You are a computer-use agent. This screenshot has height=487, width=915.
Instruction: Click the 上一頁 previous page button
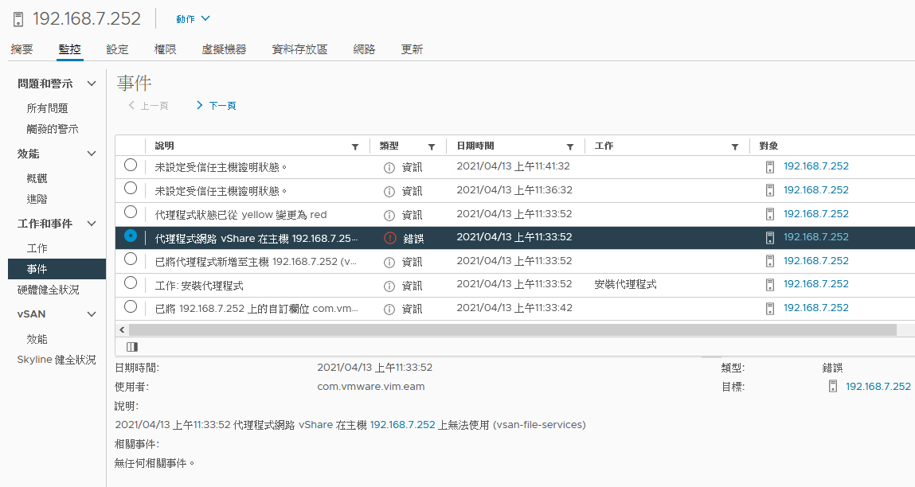(148, 106)
